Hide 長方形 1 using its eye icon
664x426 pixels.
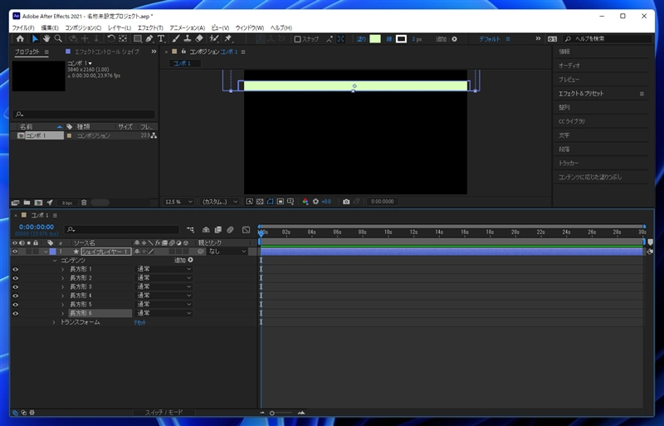click(15, 269)
